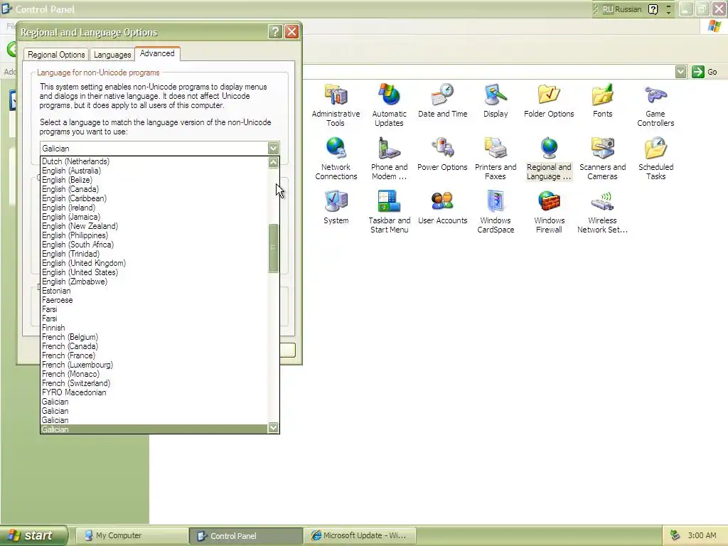
Task: Open Printers and Faxes icon
Action: (496, 159)
